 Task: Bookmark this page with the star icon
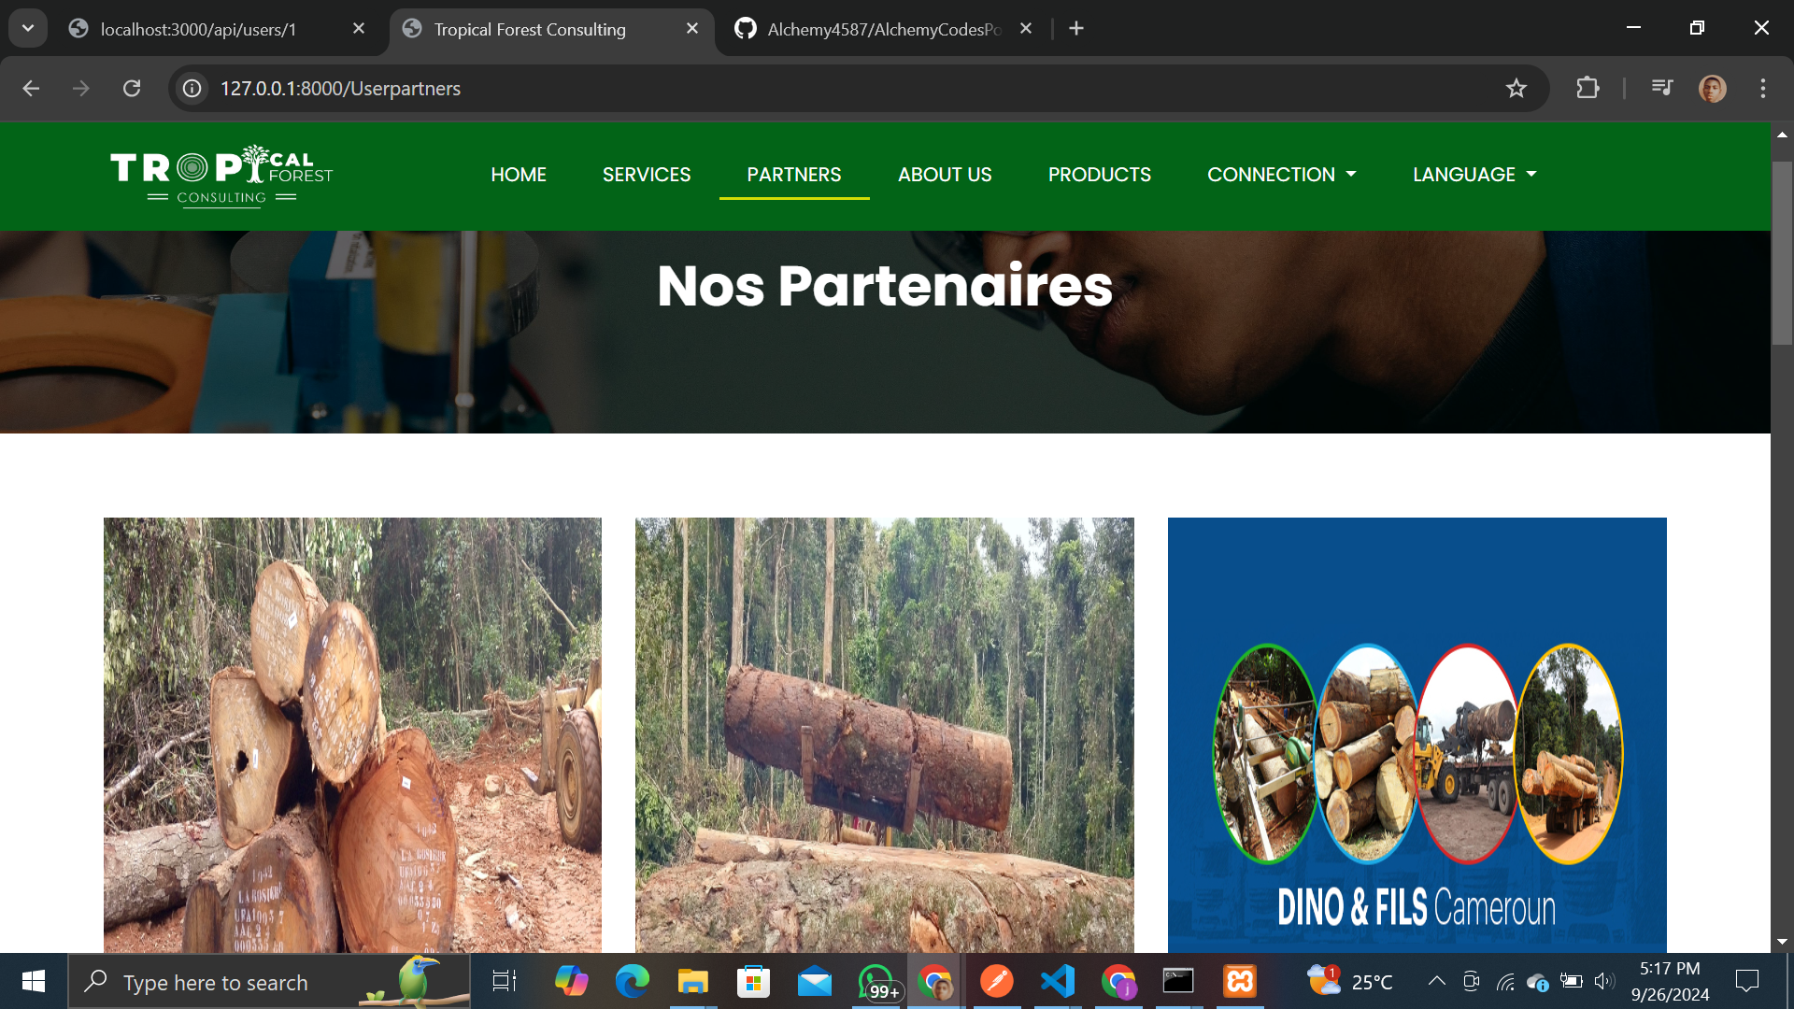click(1516, 89)
